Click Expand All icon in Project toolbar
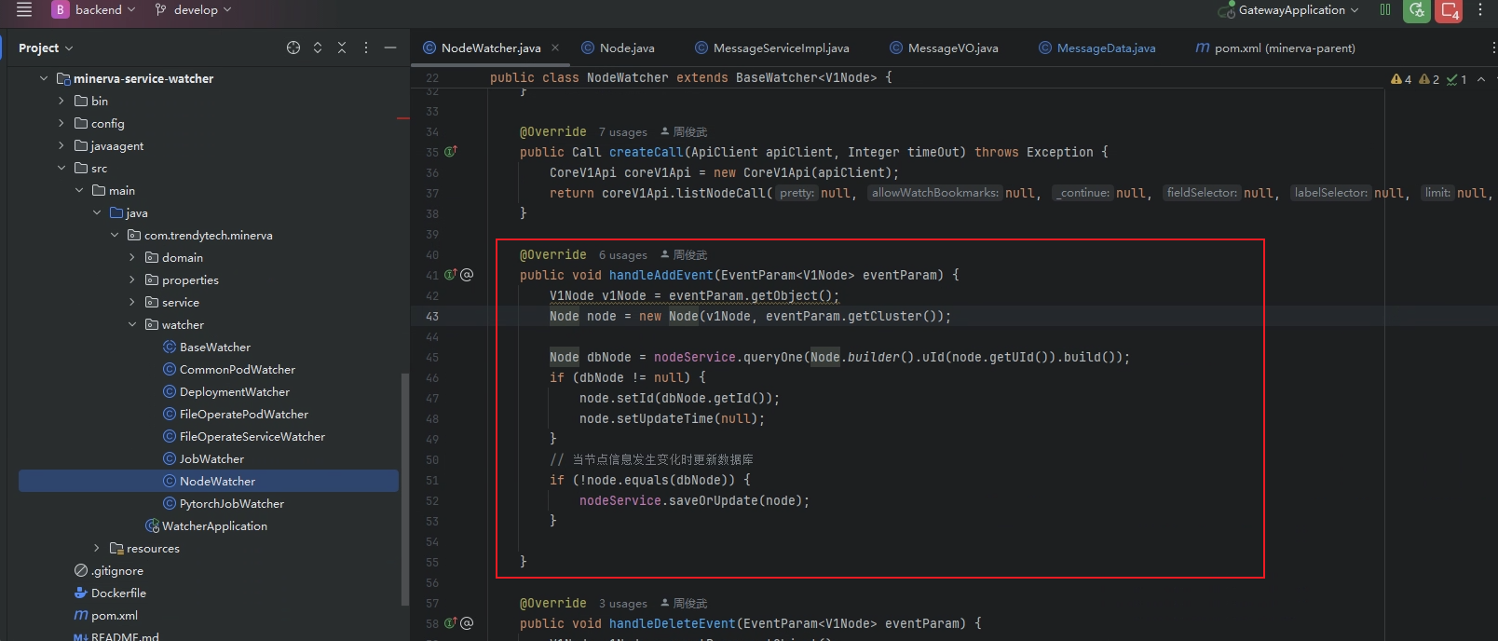Viewport: 1498px width, 641px height. (x=318, y=48)
